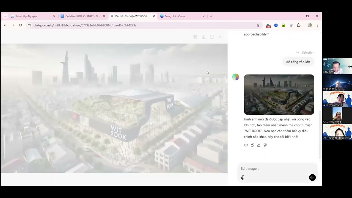Screen dimensions: 352x198
Task: Select the DALL-E Thư viện WIT BOOK tab
Action: point(133,16)
